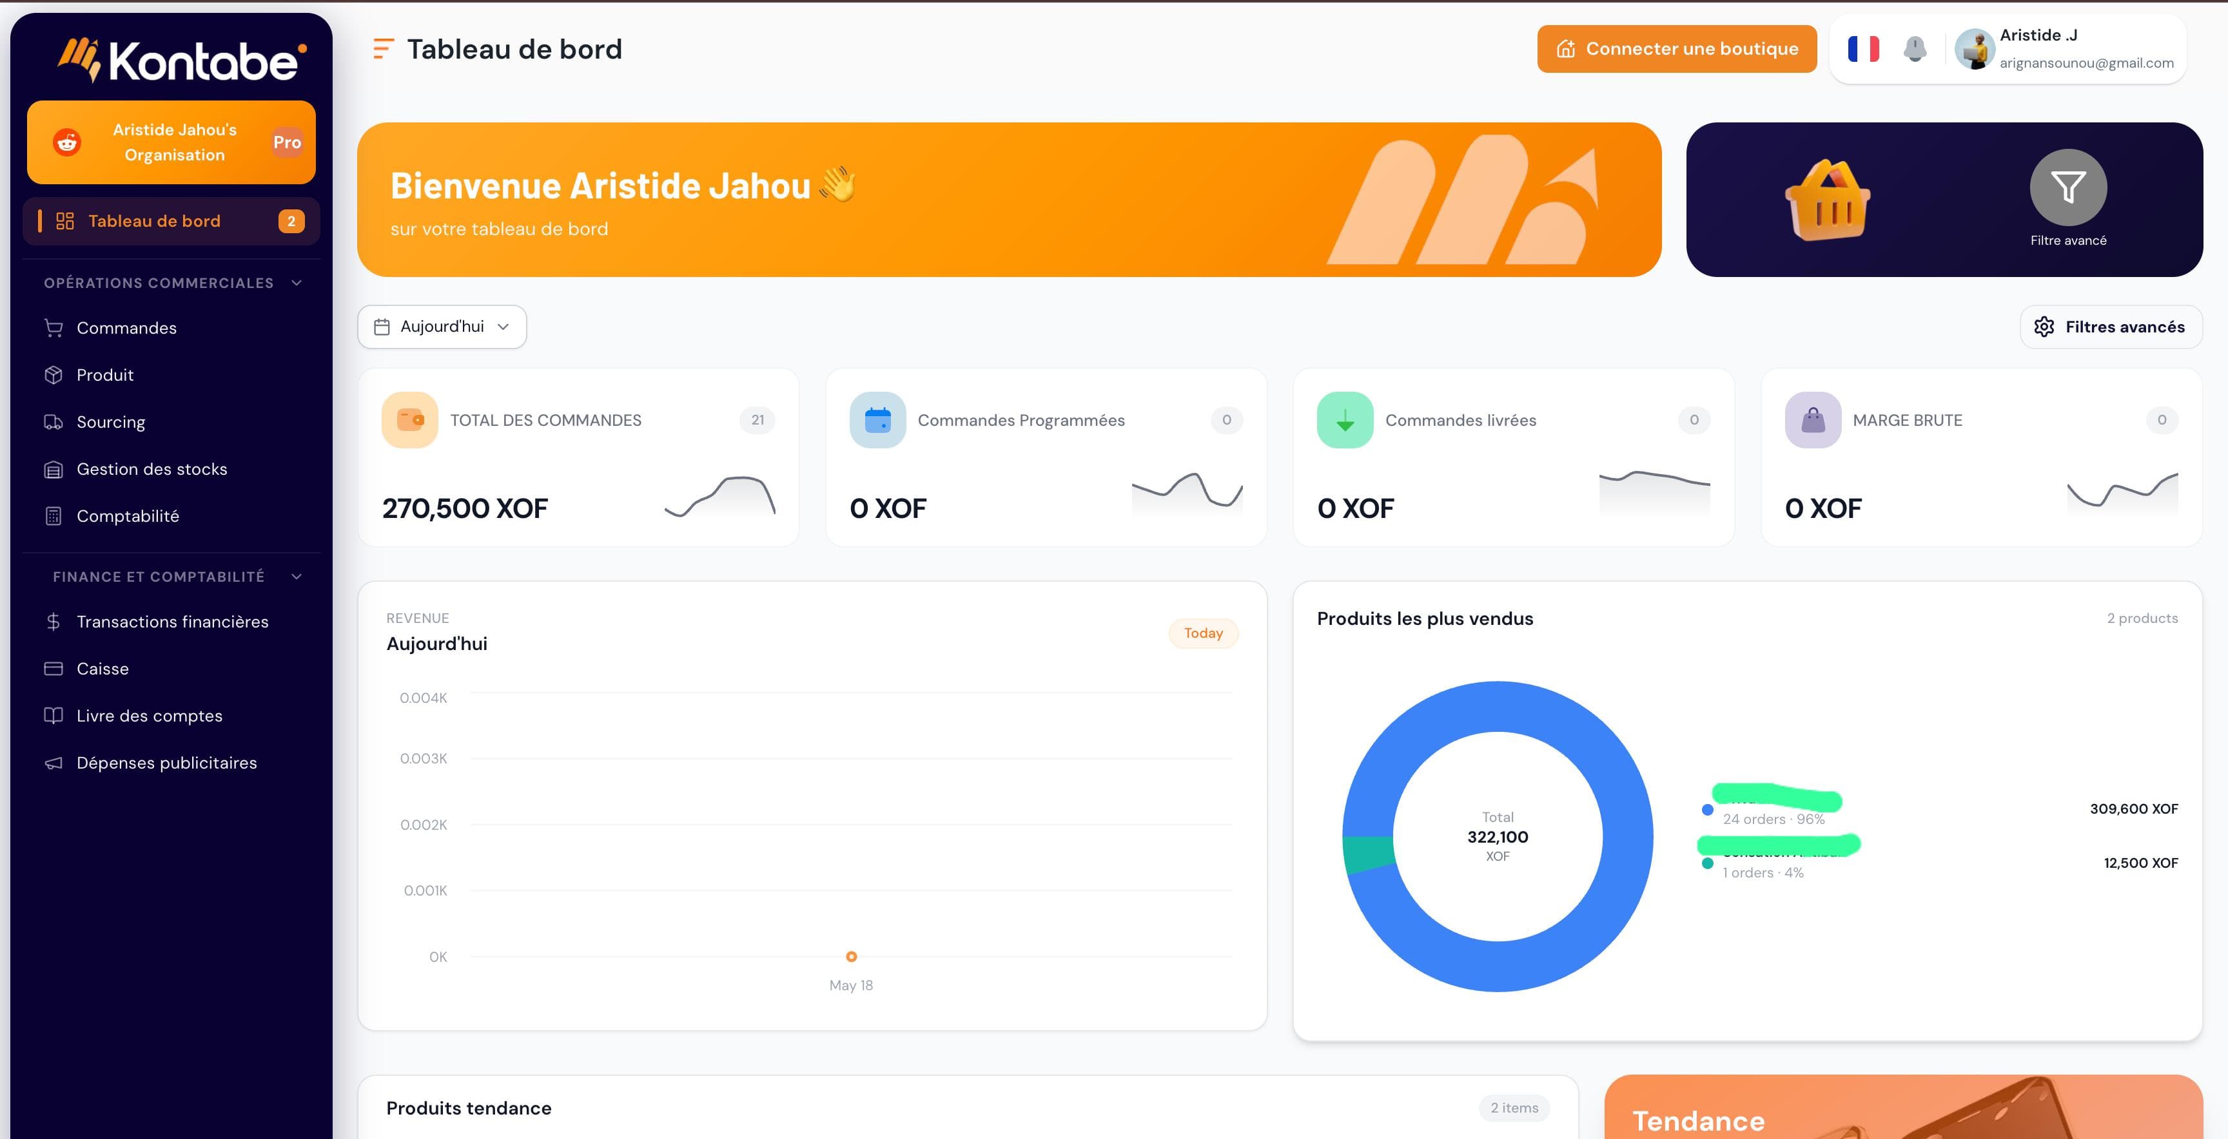Viewport: 2228px width, 1139px height.
Task: Open the Filtre avancé funnel icon
Action: pyautogui.click(x=2068, y=187)
